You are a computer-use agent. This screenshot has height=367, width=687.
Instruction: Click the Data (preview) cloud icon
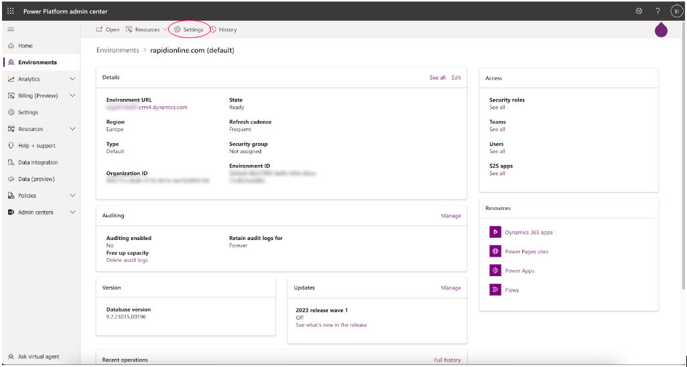click(x=11, y=179)
